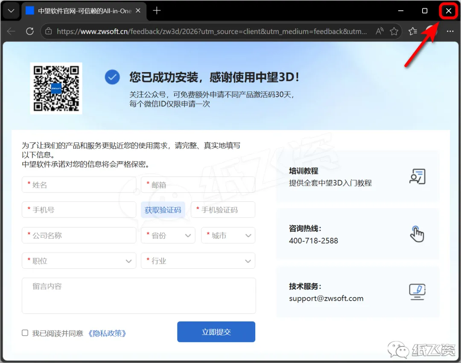The image size is (461, 363).
Task: Click the 您已成功安装 heading text
Action: tap(214, 77)
